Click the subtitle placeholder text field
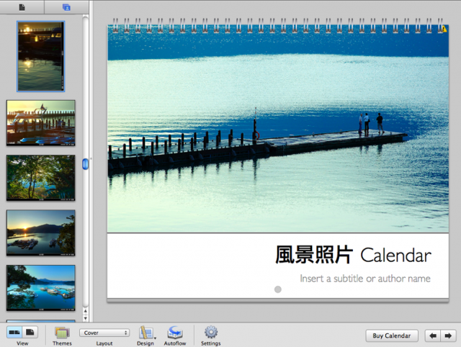The image size is (461, 347). pyautogui.click(x=365, y=278)
